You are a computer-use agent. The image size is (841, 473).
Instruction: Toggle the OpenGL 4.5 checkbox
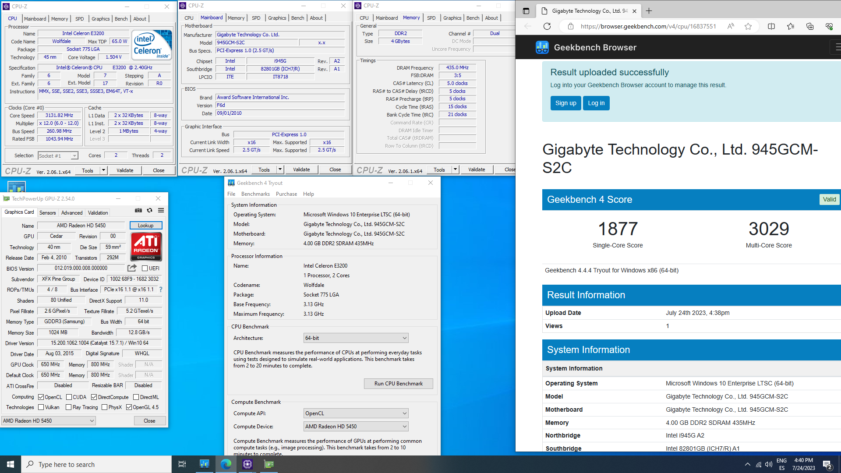(129, 407)
